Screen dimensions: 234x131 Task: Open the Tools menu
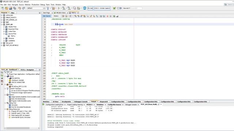53,5
